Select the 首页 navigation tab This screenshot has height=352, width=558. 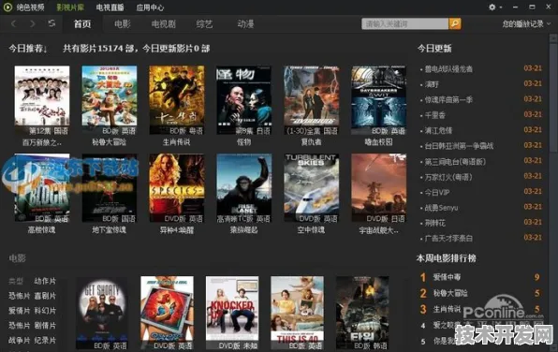[x=82, y=23]
